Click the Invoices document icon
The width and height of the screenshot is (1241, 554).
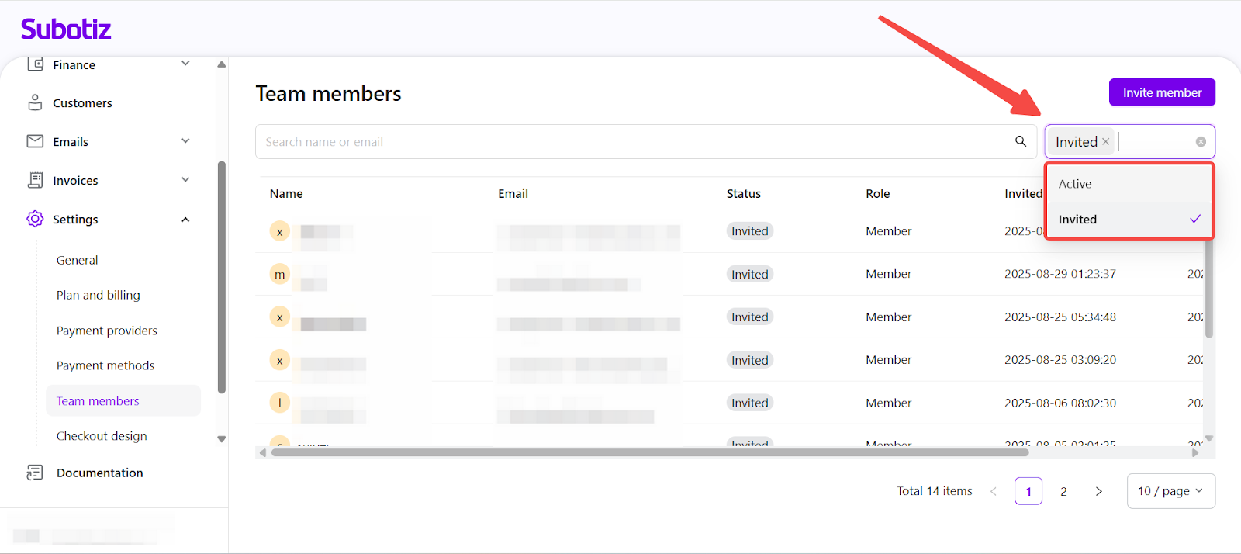(x=35, y=180)
